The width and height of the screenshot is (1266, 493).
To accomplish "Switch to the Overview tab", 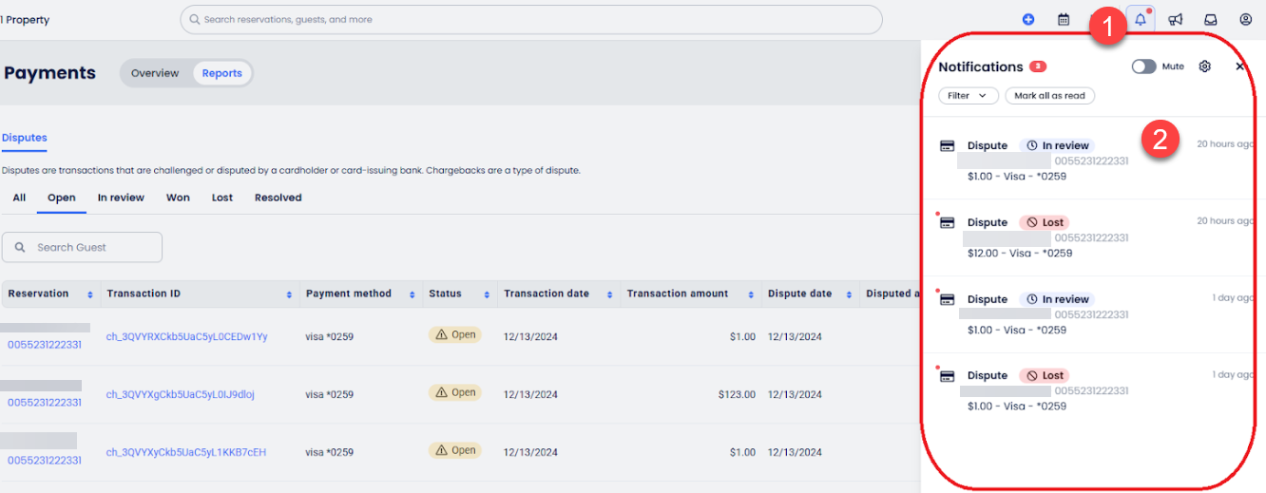I will [x=155, y=73].
